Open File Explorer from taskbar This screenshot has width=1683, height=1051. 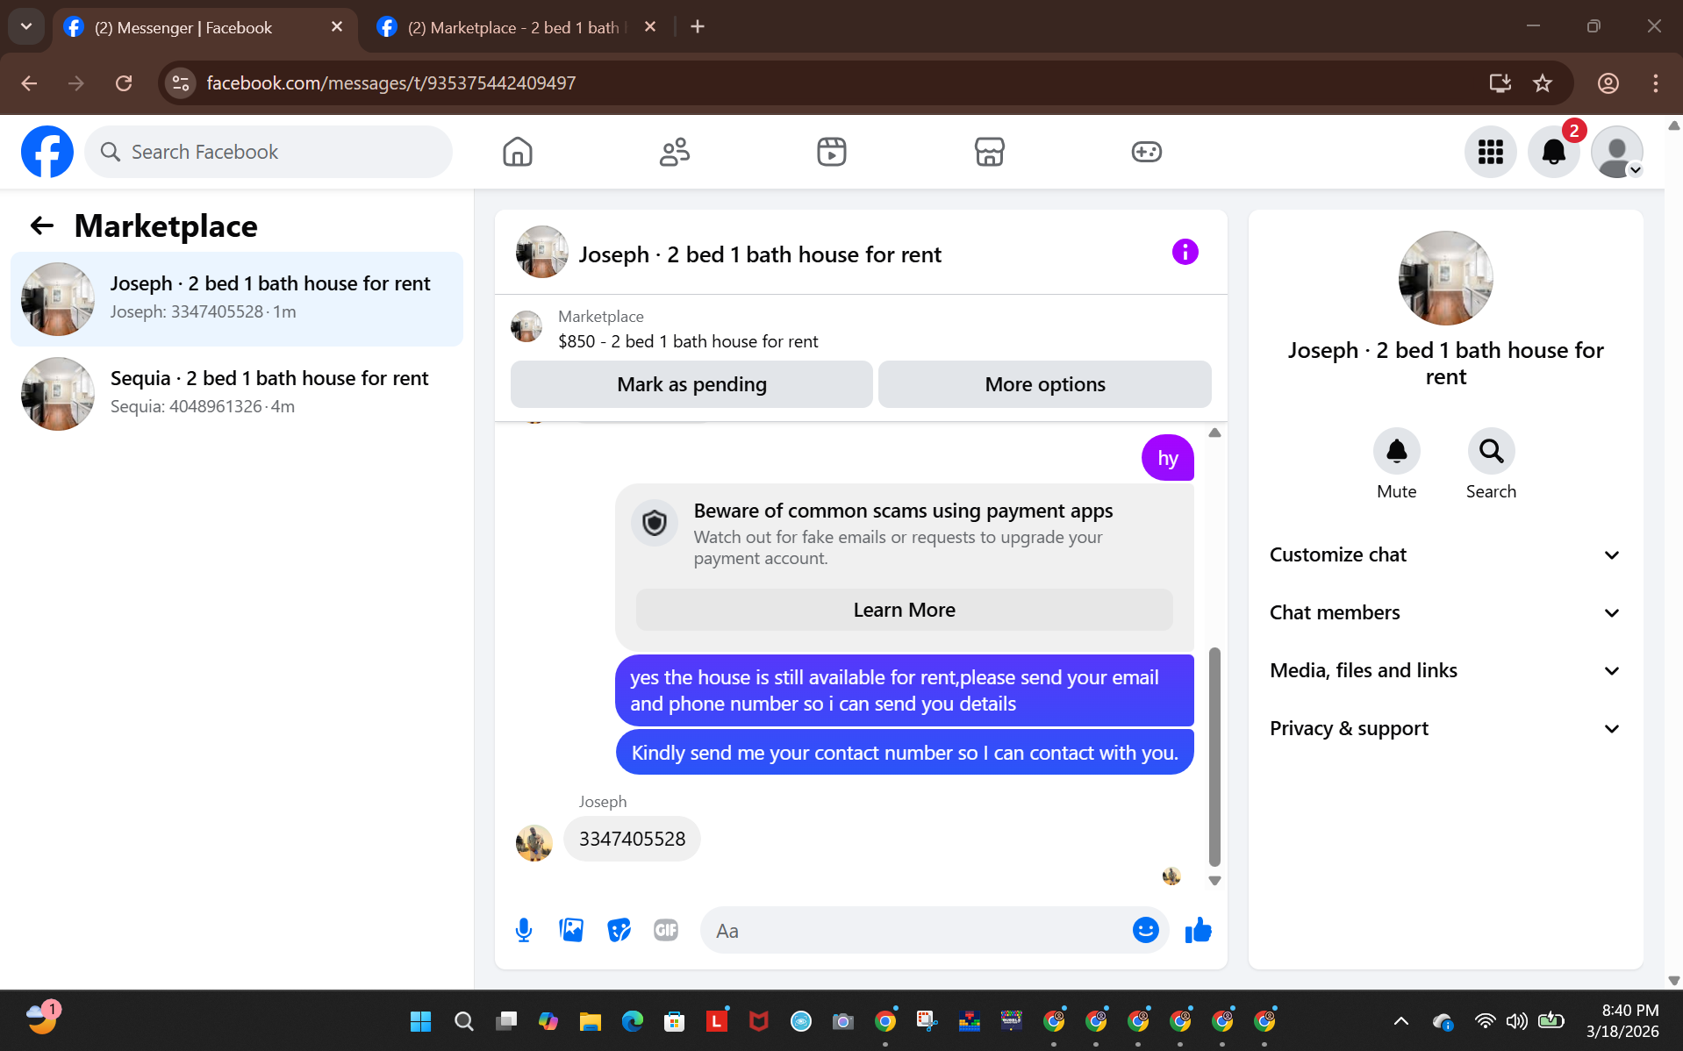pyautogui.click(x=590, y=1021)
